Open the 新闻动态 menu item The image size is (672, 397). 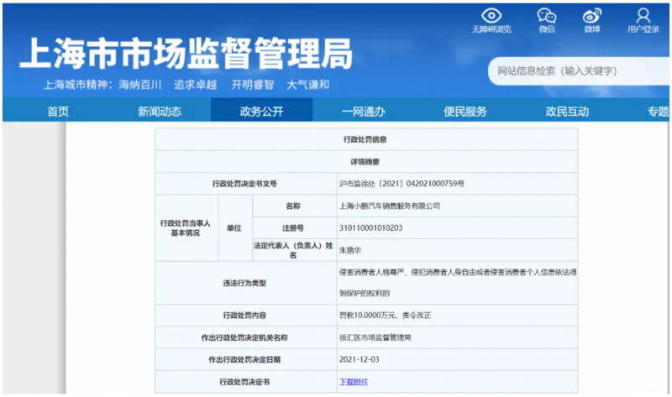[x=160, y=112]
